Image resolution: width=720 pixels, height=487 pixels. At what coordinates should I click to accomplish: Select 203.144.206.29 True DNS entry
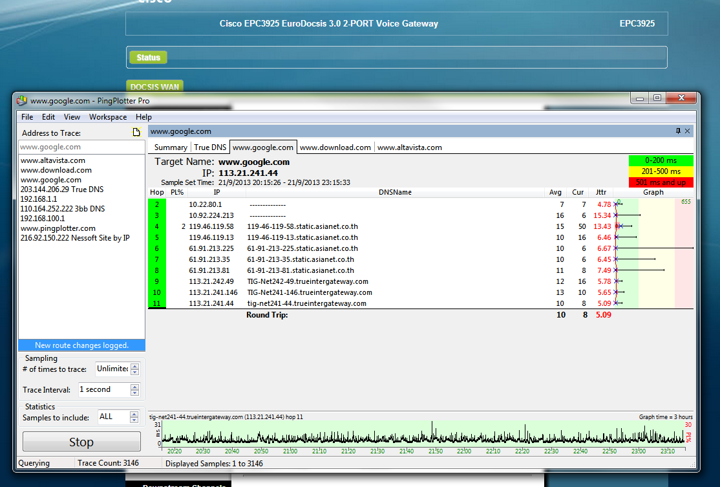point(62,189)
